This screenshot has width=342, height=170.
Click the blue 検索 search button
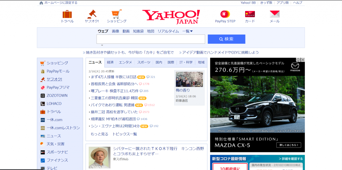pyautogui.click(x=226, y=39)
